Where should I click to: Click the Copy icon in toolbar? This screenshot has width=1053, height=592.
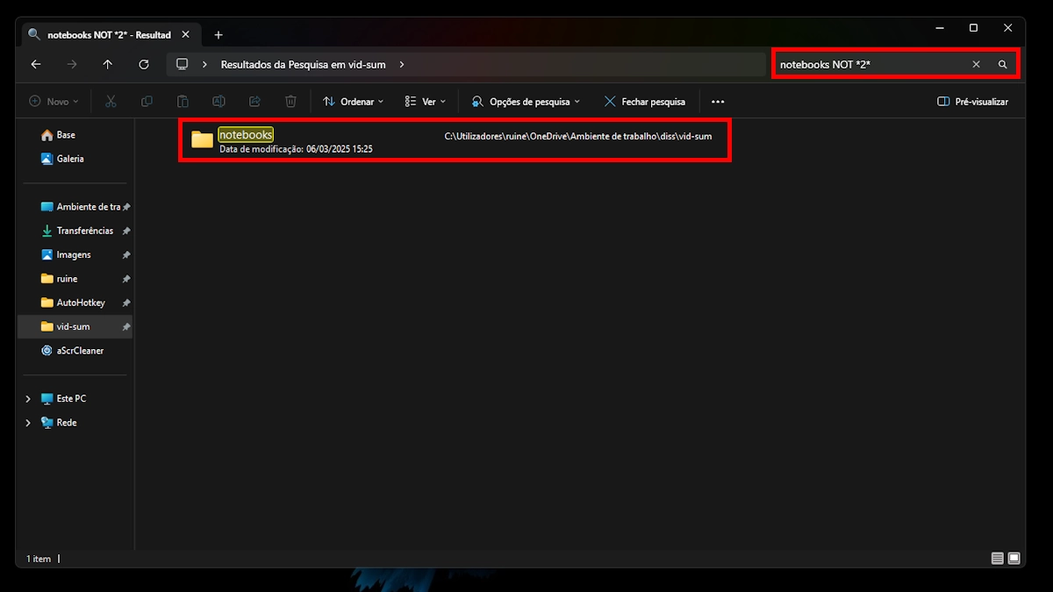147,102
